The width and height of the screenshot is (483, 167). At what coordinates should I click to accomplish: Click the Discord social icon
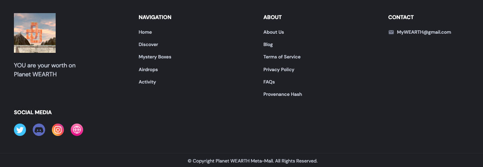pos(39,130)
